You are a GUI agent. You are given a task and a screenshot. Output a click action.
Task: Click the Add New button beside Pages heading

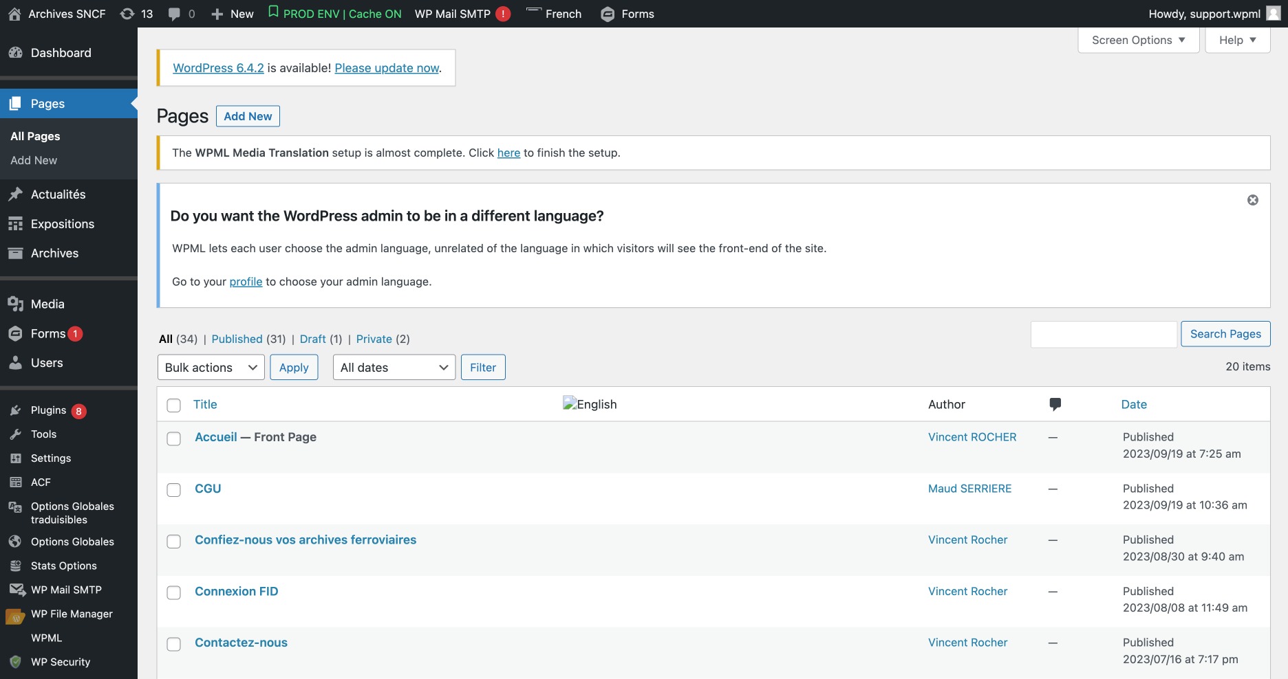248,116
